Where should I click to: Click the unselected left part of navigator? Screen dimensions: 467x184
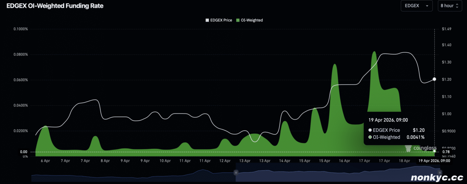132,176
